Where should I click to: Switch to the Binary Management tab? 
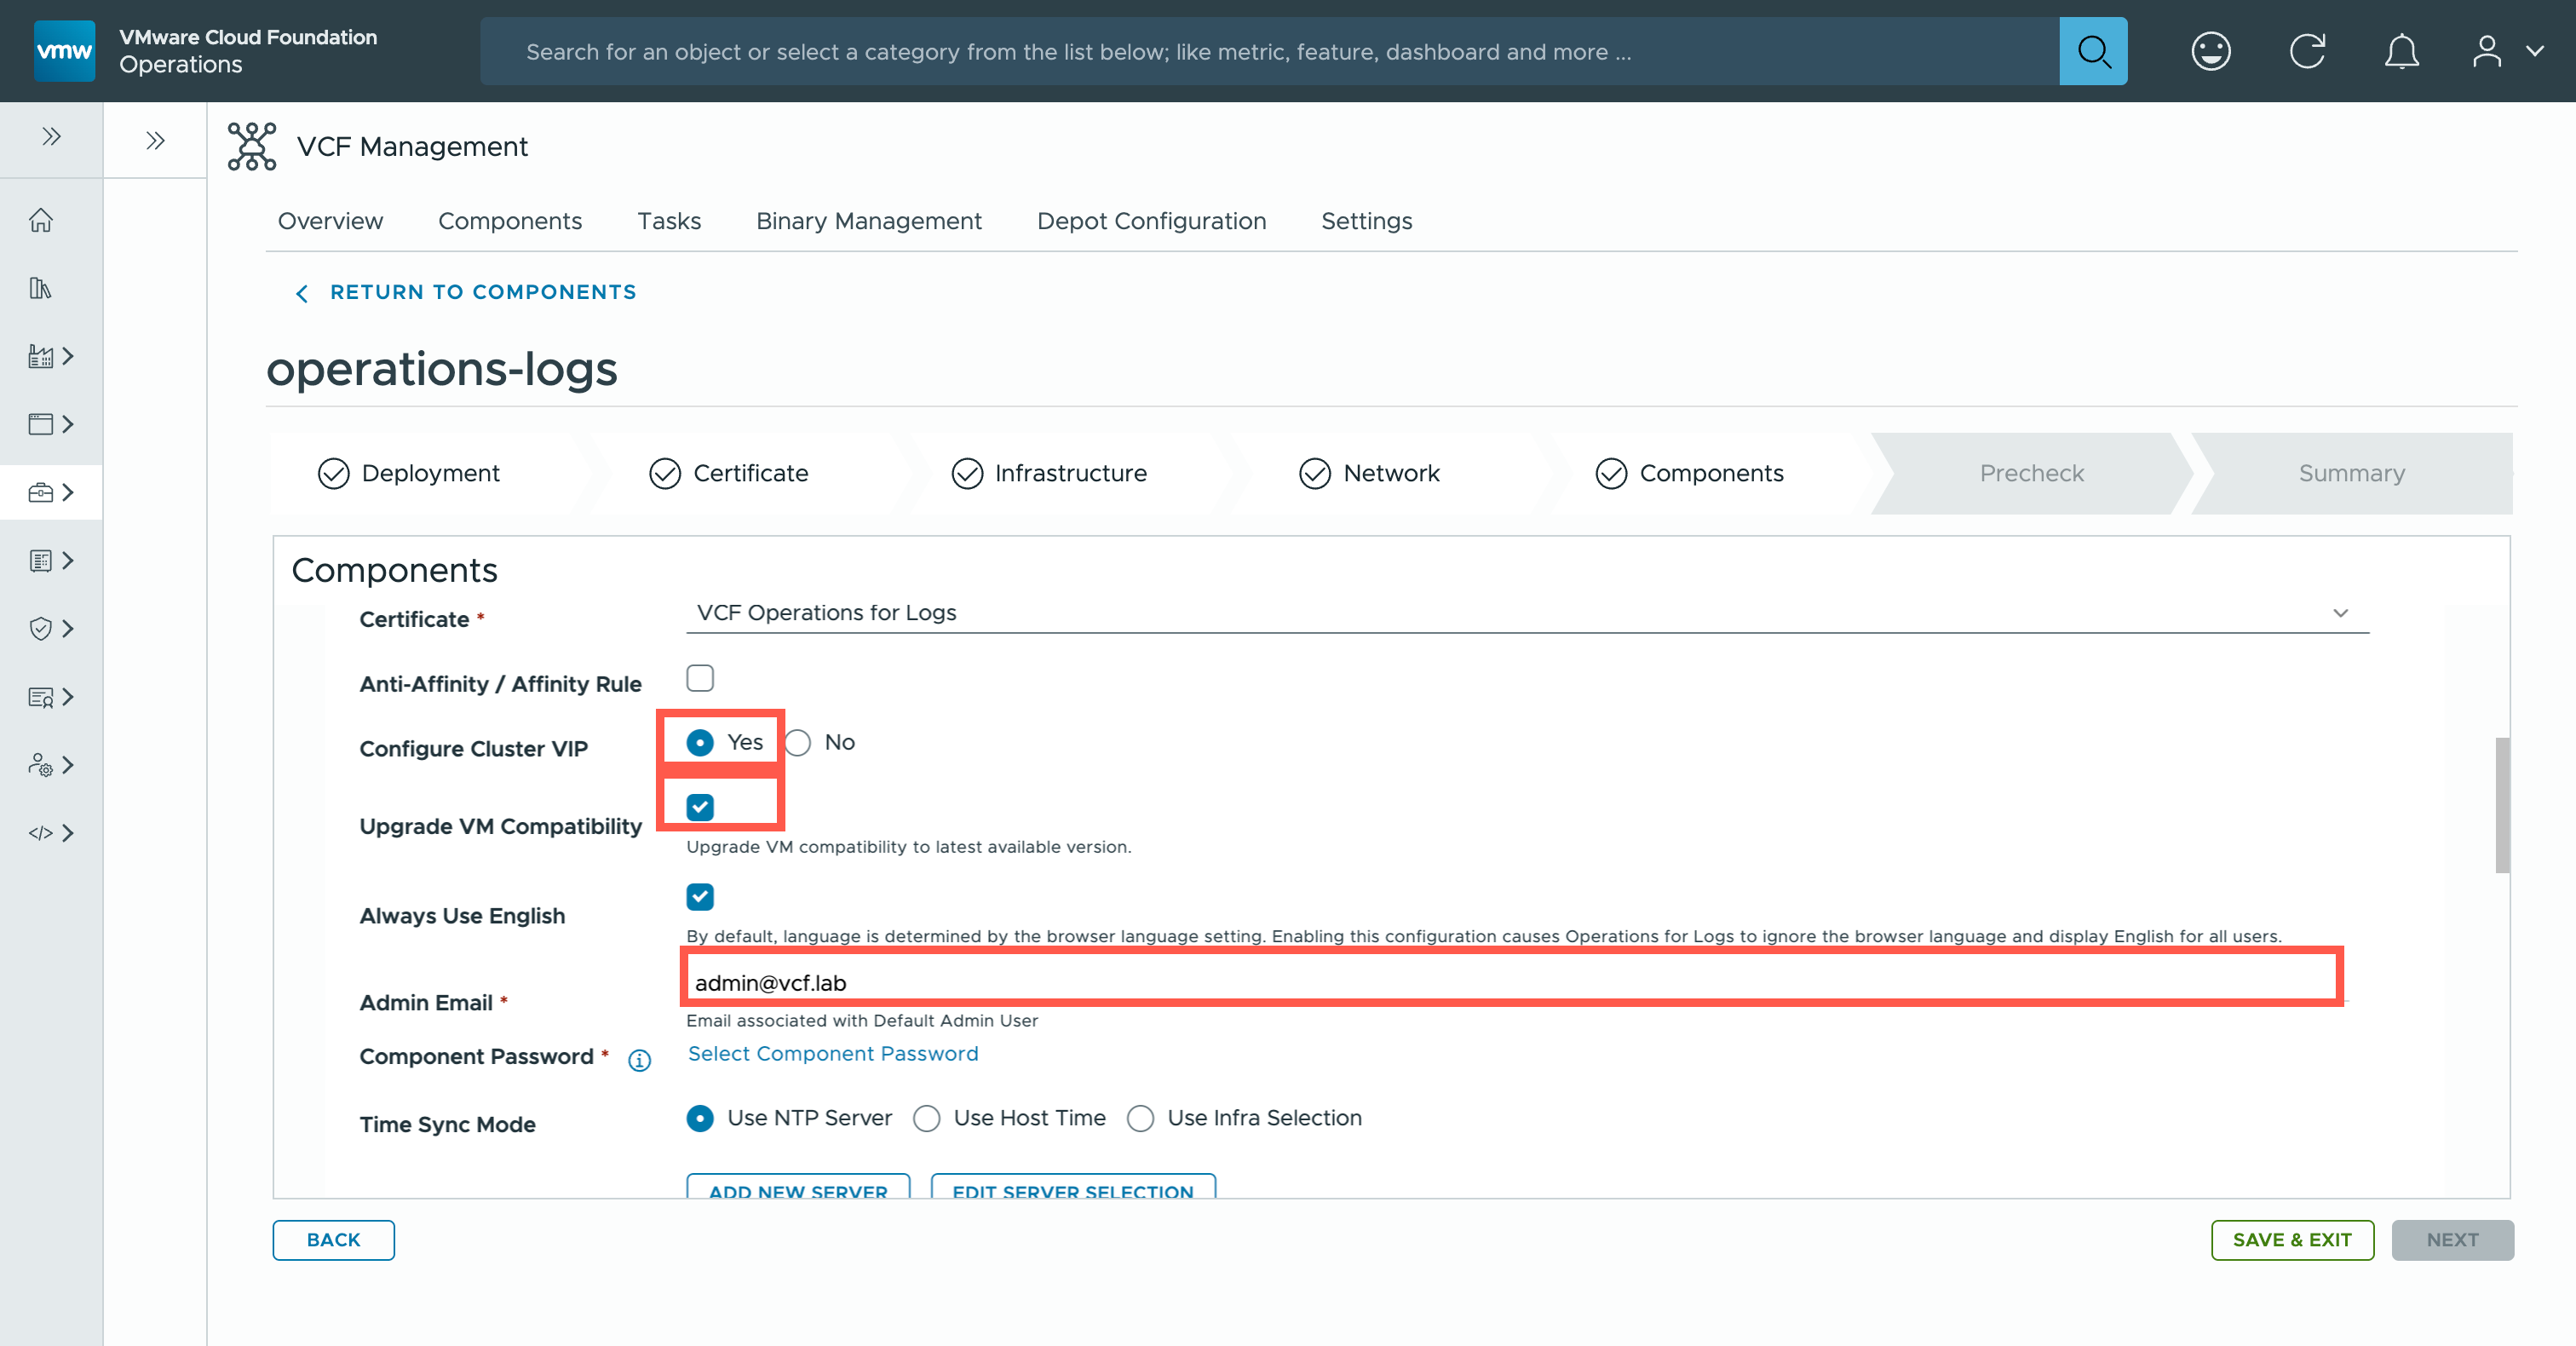point(868,221)
